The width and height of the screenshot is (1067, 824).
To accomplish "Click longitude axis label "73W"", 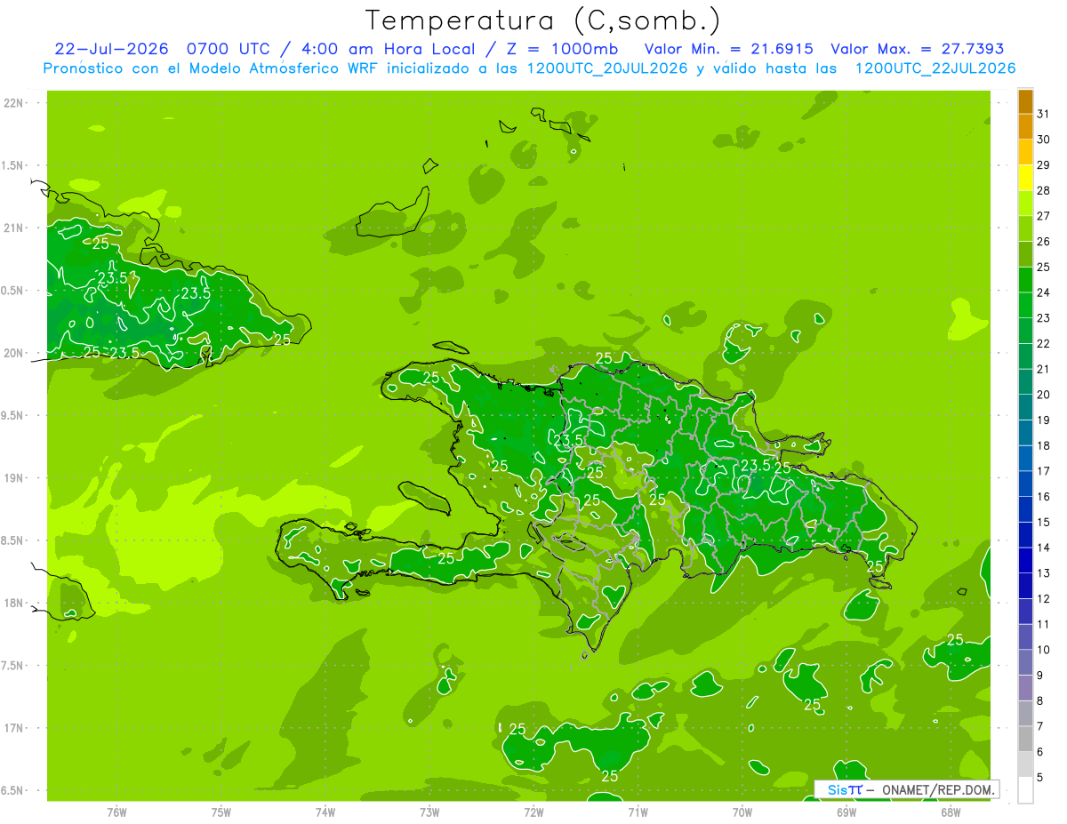I will click(x=429, y=812).
